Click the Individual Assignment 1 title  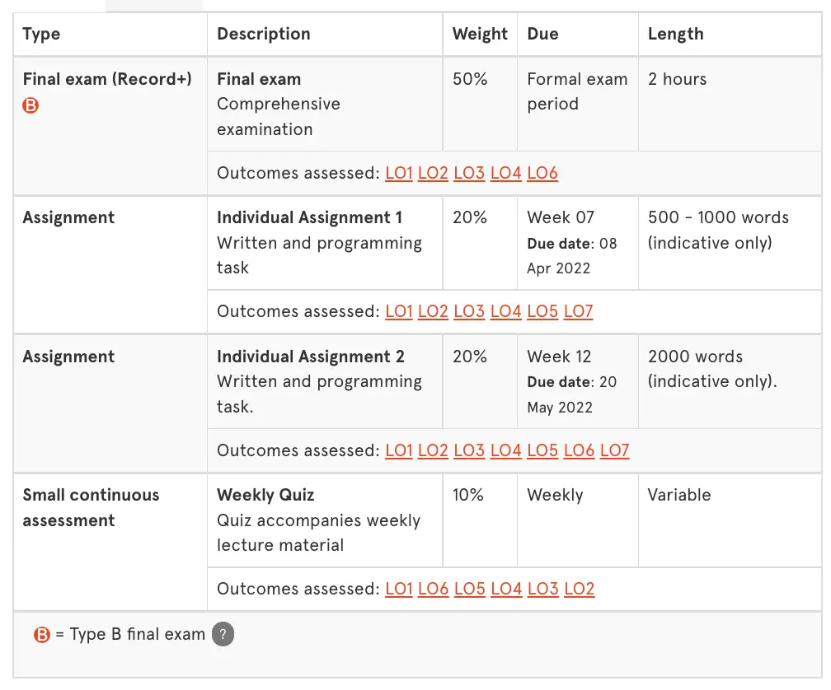click(x=309, y=217)
